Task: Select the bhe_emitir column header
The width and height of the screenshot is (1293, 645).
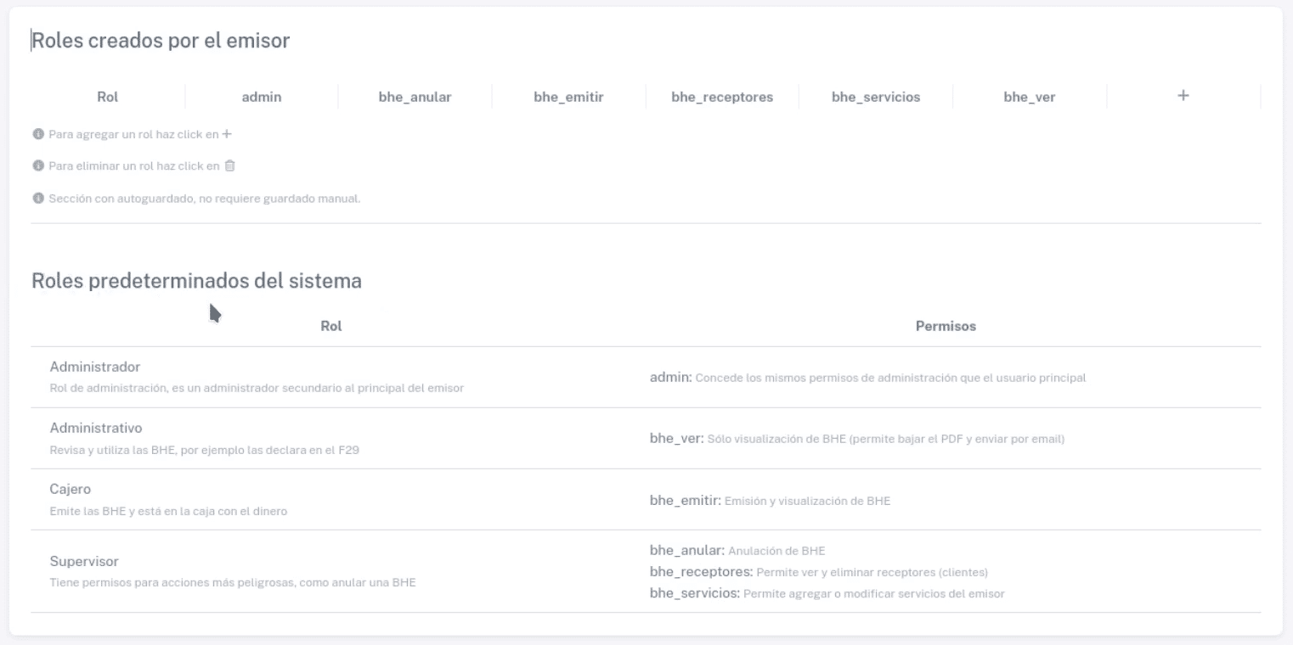Action: 568,97
